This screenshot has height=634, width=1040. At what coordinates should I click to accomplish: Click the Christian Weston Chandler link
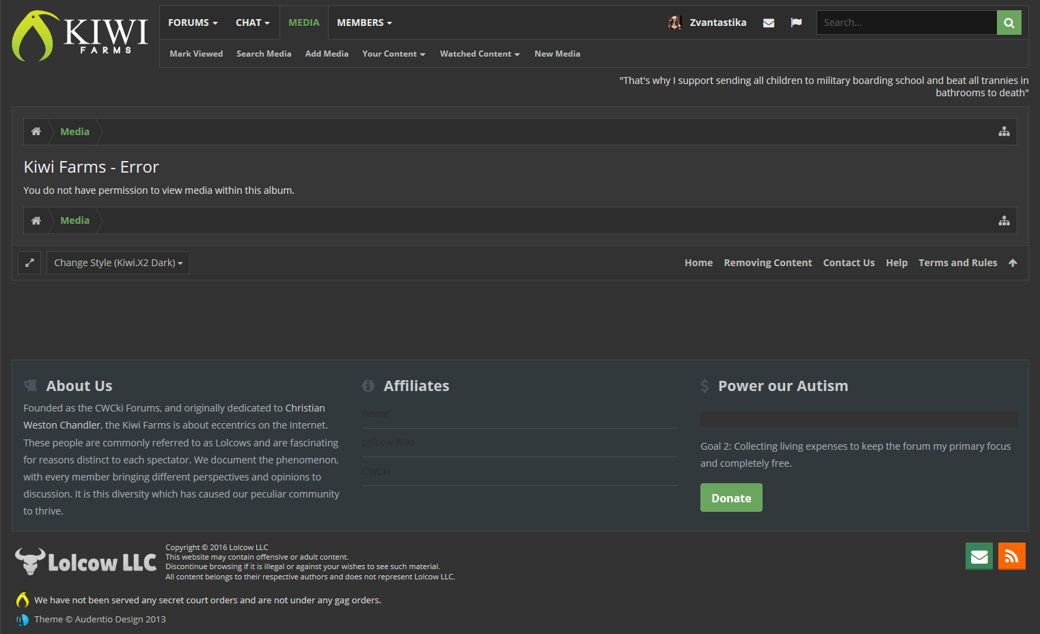tap(174, 416)
